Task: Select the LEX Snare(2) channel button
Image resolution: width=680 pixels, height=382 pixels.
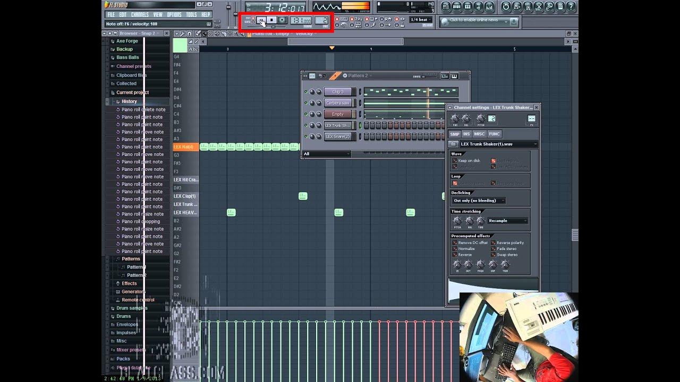Action: point(338,136)
